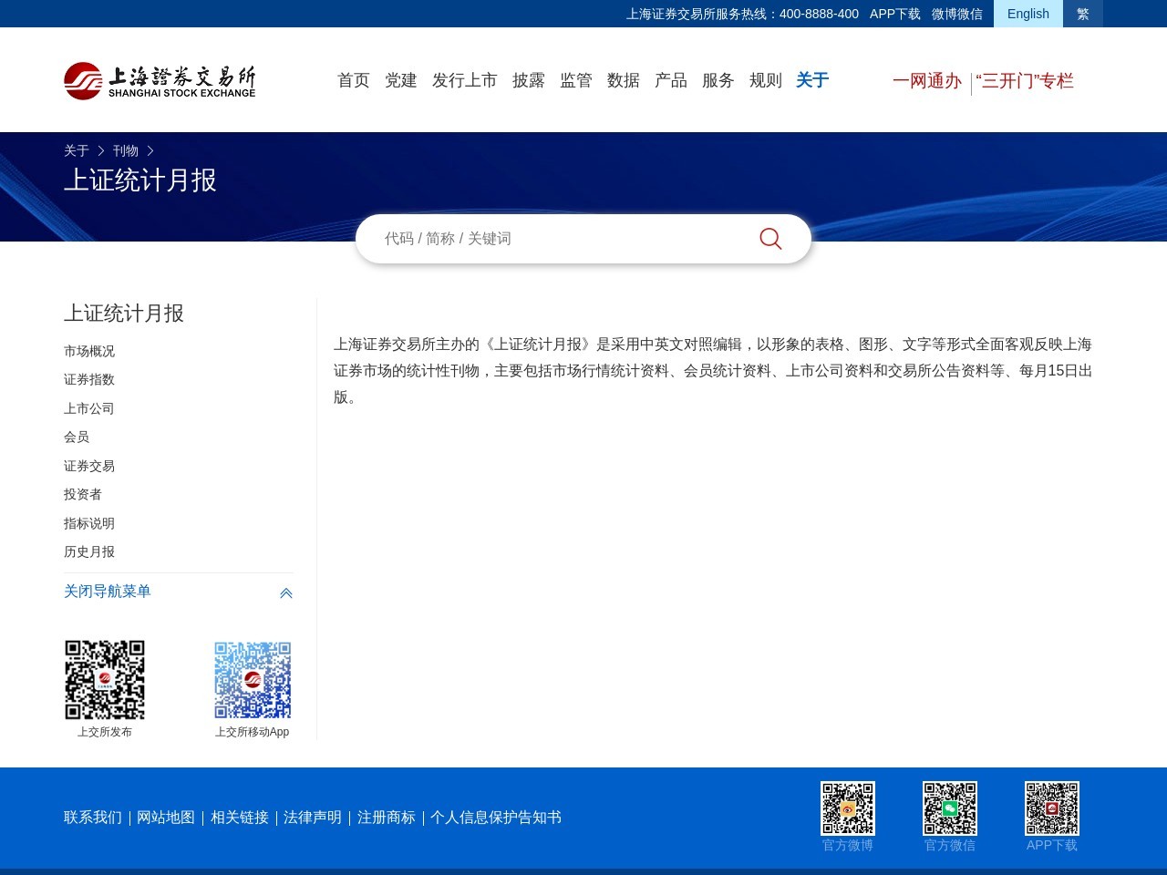This screenshot has height=875, width=1167.
Task: Open 法律声明 footer link
Action: (313, 818)
